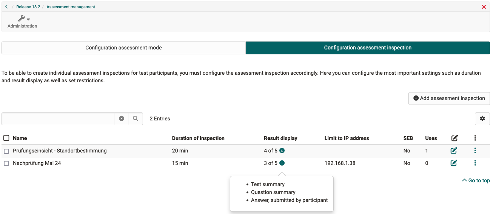493x214 pixels.
Task: Check the Nachprüfung Mai 24 row
Action: pyautogui.click(x=6, y=163)
